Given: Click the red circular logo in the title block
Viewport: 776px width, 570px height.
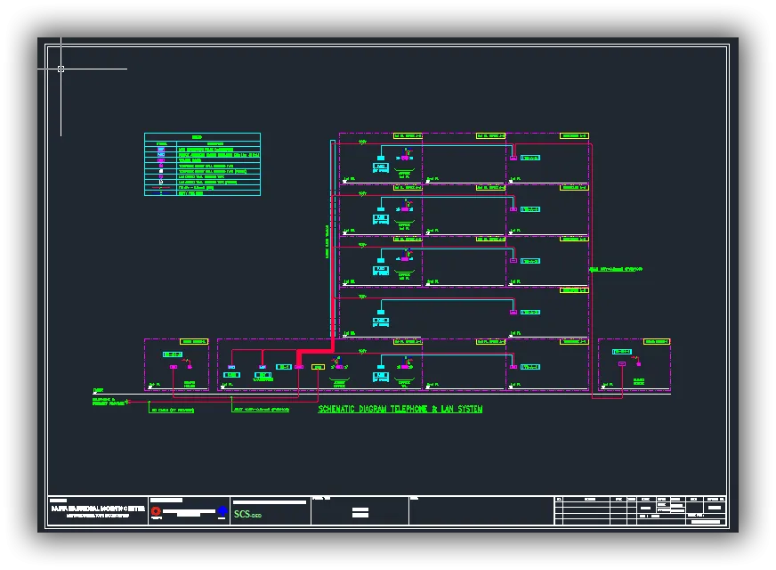Looking at the screenshot, I should [156, 511].
